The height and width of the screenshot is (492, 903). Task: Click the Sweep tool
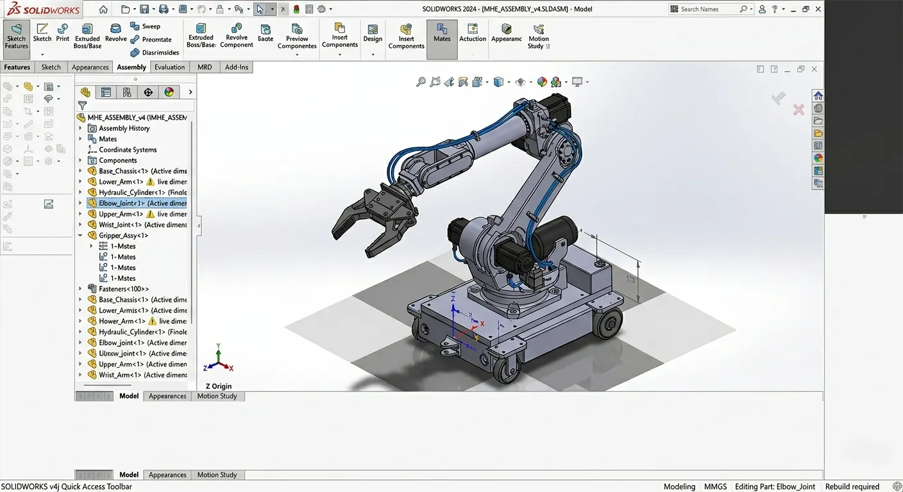tap(146, 26)
